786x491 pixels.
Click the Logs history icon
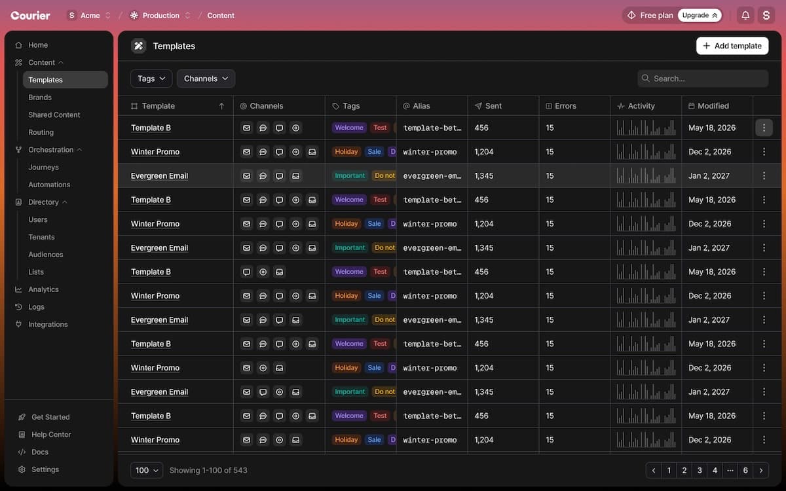pos(19,307)
